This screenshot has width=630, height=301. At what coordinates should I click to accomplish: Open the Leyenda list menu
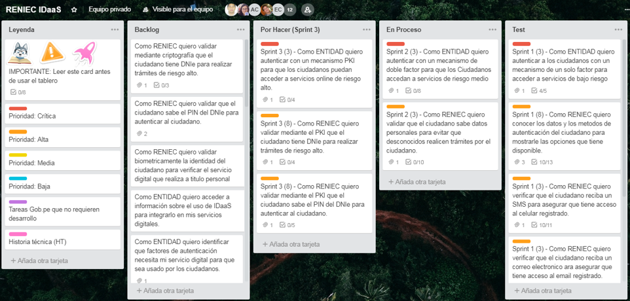click(x=115, y=29)
